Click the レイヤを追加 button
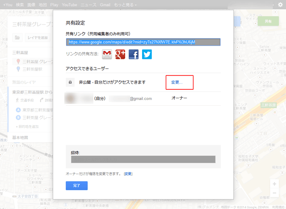This screenshot has width=286, height=209. coord(38,38)
